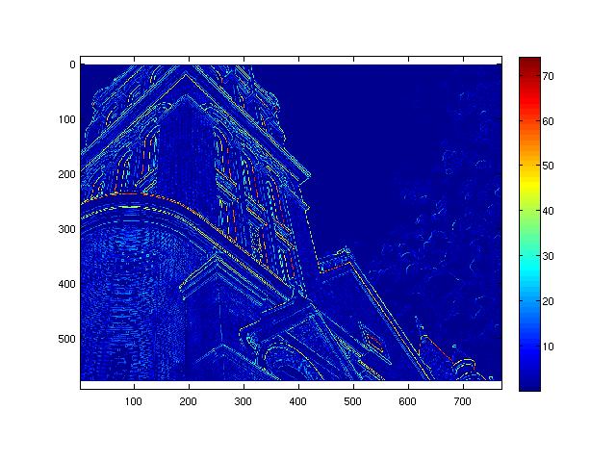
Task: Click the colorbar tick label 70
Action: 548,76
